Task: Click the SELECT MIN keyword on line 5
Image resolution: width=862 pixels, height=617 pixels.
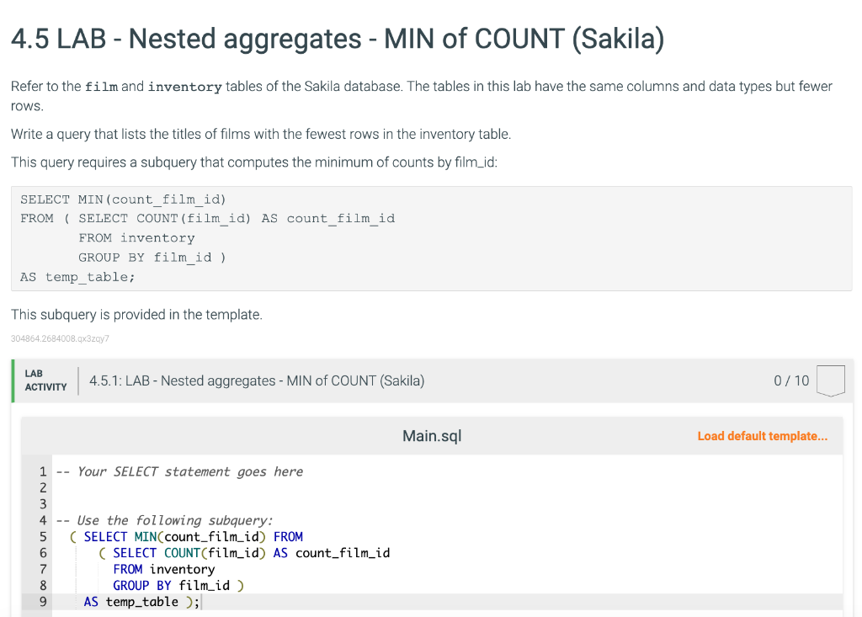Action: click(120, 537)
